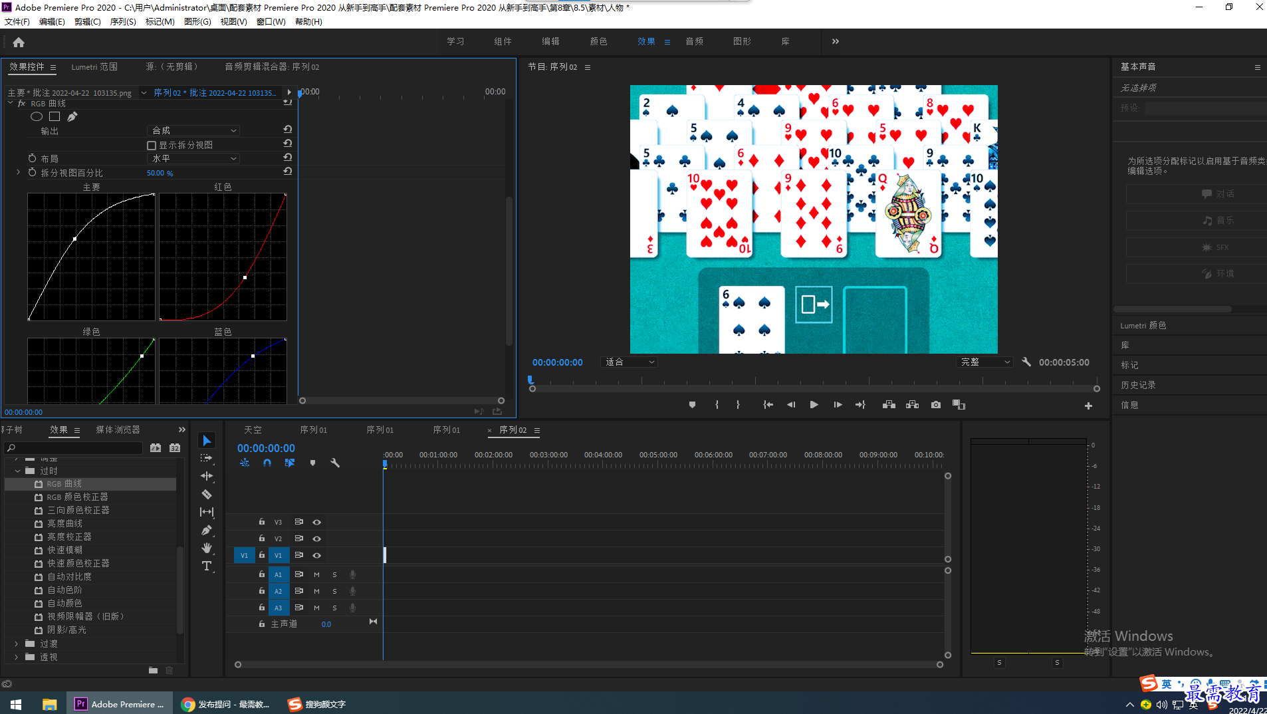Viewport: 1267px width, 714px height.
Task: Select the Ripple Edit tool
Action: click(207, 476)
